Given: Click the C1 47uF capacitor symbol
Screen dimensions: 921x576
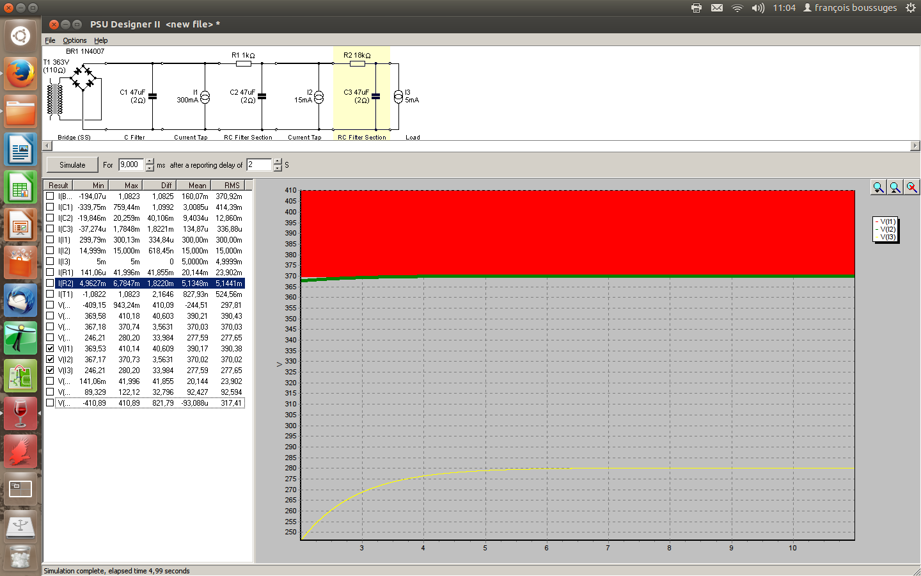Looking at the screenshot, I should point(152,97).
